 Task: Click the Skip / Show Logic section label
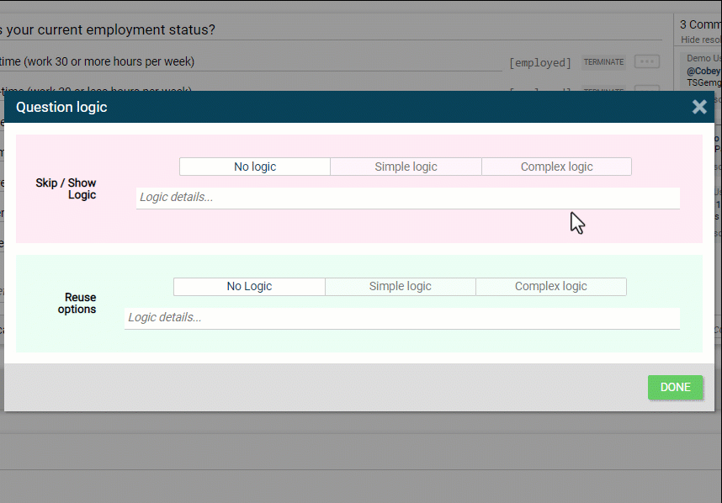click(66, 189)
